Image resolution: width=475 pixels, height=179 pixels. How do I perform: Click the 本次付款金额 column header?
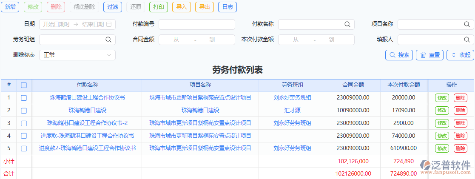pos(404,85)
